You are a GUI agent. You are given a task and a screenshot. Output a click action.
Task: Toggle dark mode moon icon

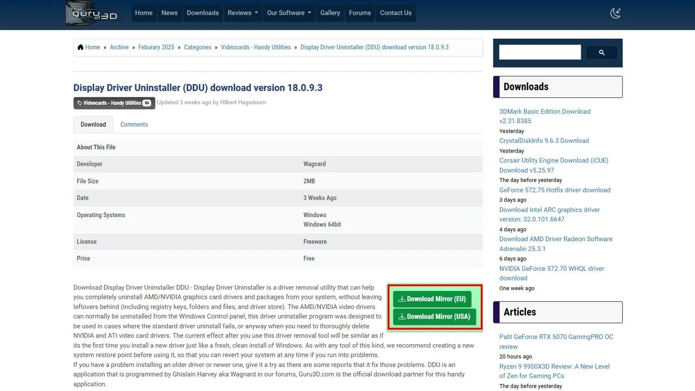[x=615, y=13]
